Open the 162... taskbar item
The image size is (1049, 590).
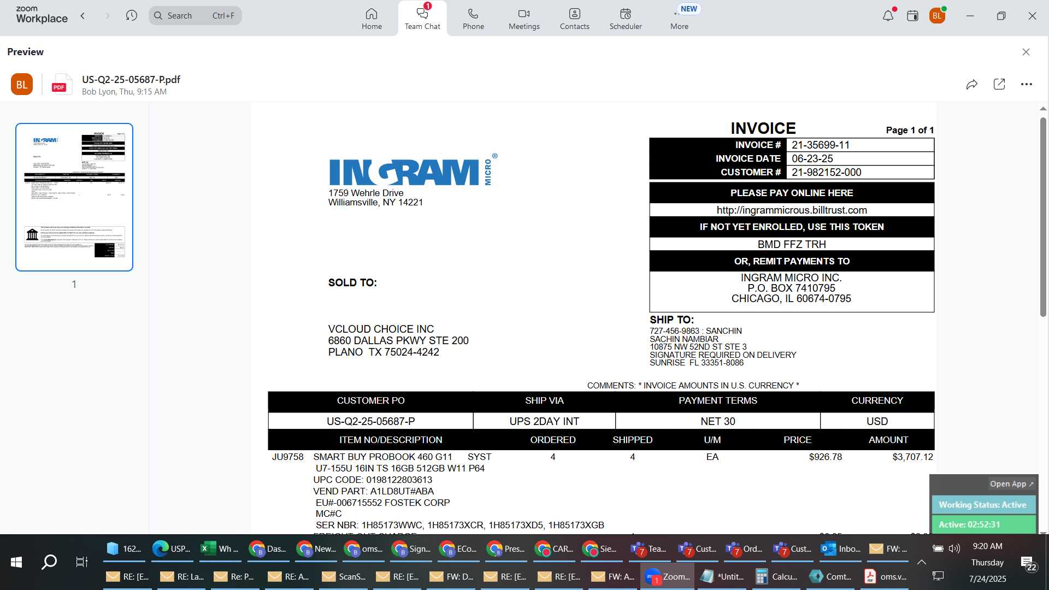coord(123,548)
